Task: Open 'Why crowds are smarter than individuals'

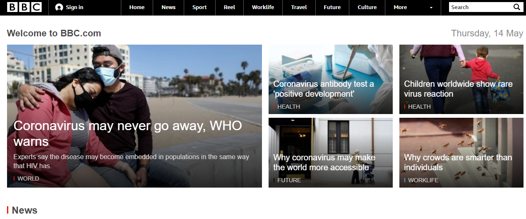Action: click(x=458, y=162)
